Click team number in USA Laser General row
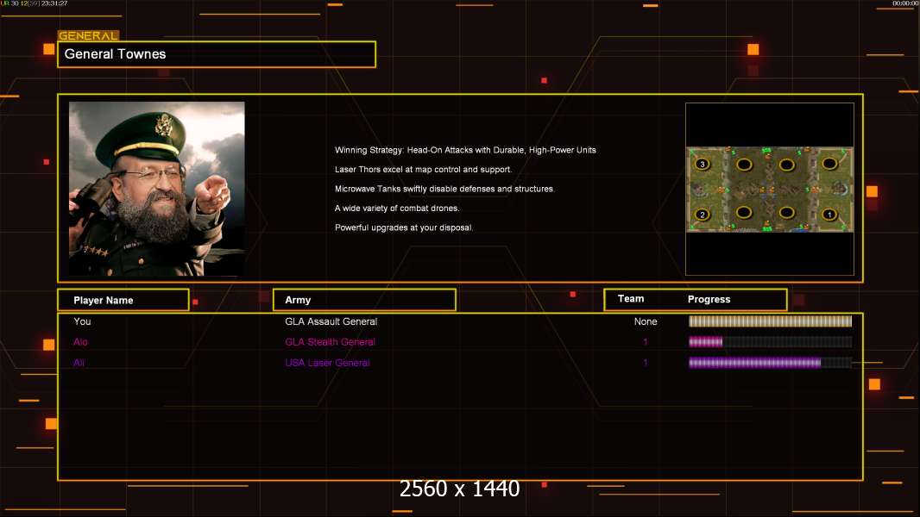 646,363
